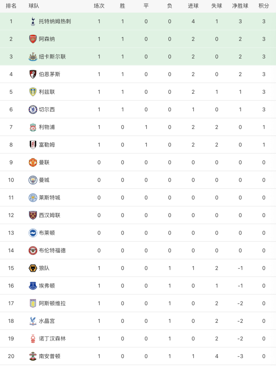This screenshot has height=366, width=276.
Task: Click the Wolves club logo
Action: coord(33,268)
